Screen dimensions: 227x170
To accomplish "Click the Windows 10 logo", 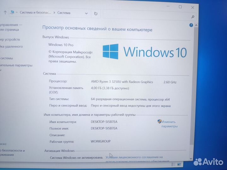I will point(145,52).
